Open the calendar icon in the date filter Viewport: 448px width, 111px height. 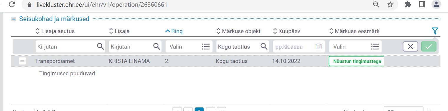coord(318,47)
